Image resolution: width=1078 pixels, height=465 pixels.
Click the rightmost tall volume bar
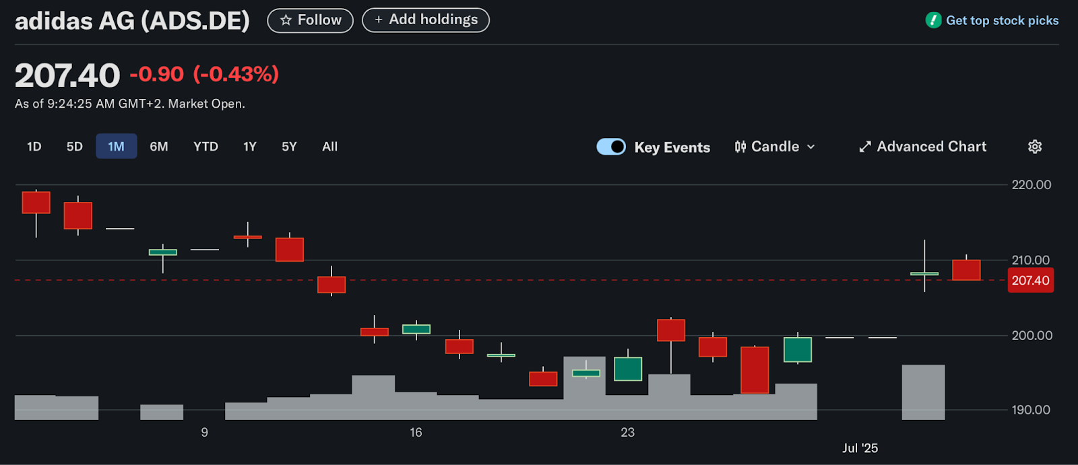pyautogui.click(x=923, y=392)
